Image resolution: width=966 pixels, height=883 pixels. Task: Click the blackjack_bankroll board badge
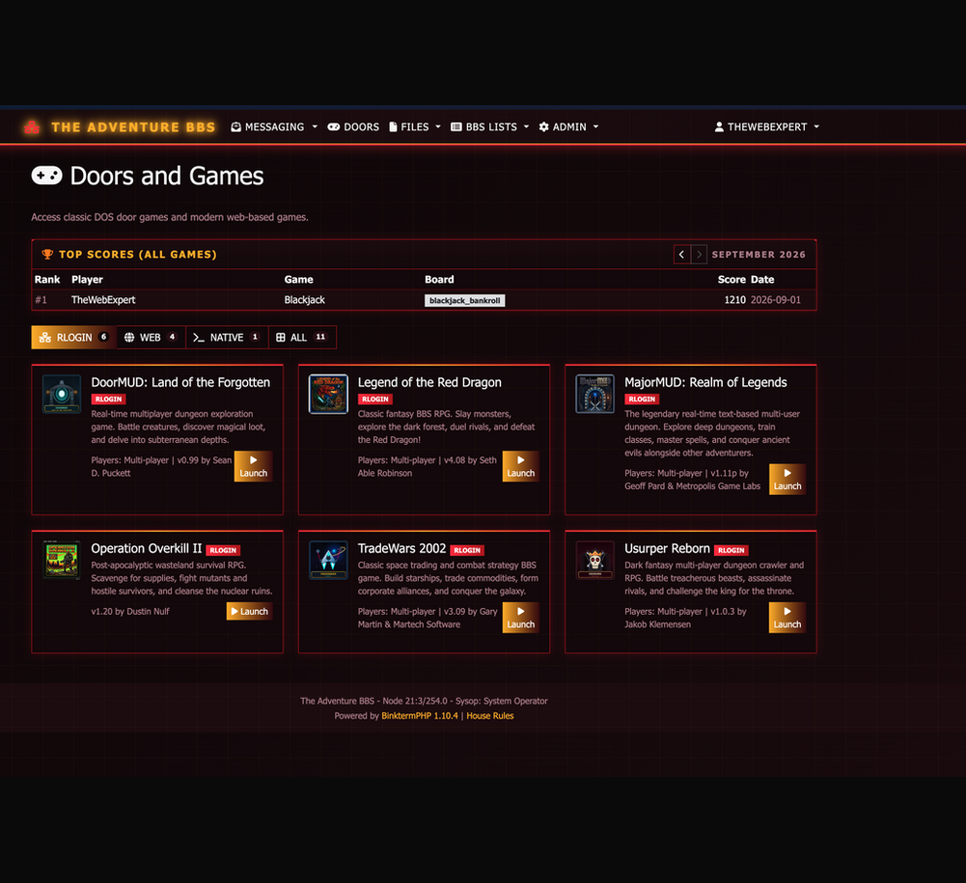(464, 300)
